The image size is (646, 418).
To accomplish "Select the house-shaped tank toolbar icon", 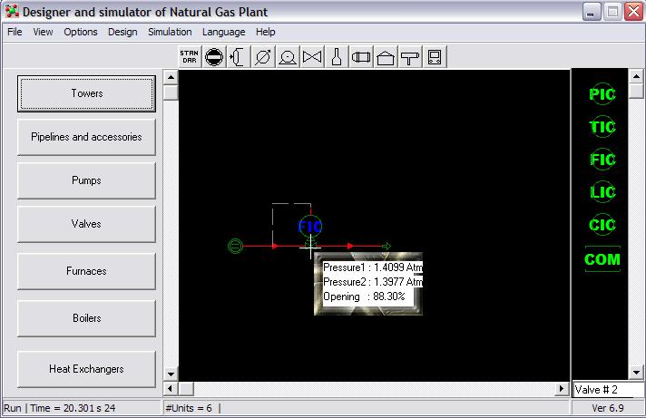I will (386, 57).
